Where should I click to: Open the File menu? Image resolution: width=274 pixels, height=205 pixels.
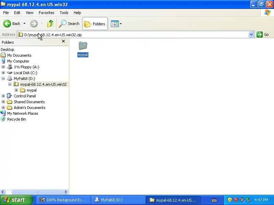pyautogui.click(x=6, y=13)
